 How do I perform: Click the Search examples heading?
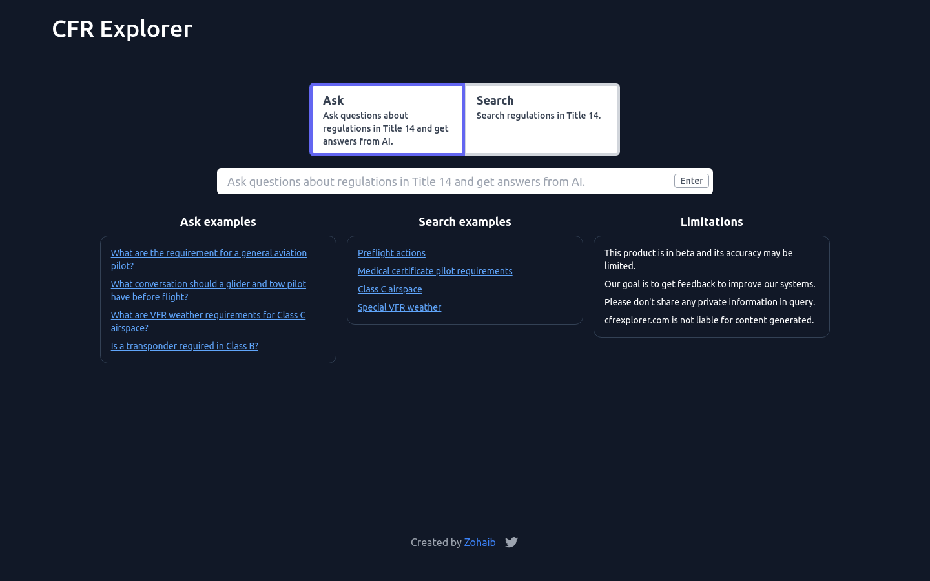coord(464,221)
